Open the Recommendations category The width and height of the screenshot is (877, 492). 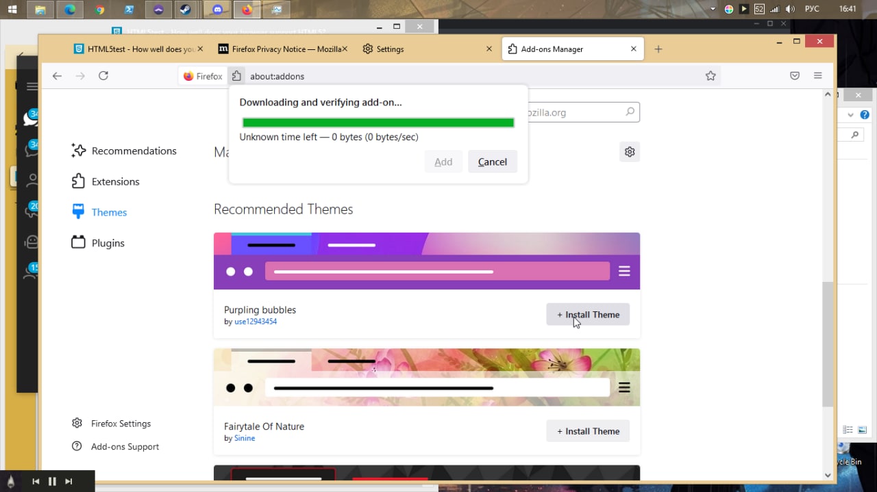point(124,151)
